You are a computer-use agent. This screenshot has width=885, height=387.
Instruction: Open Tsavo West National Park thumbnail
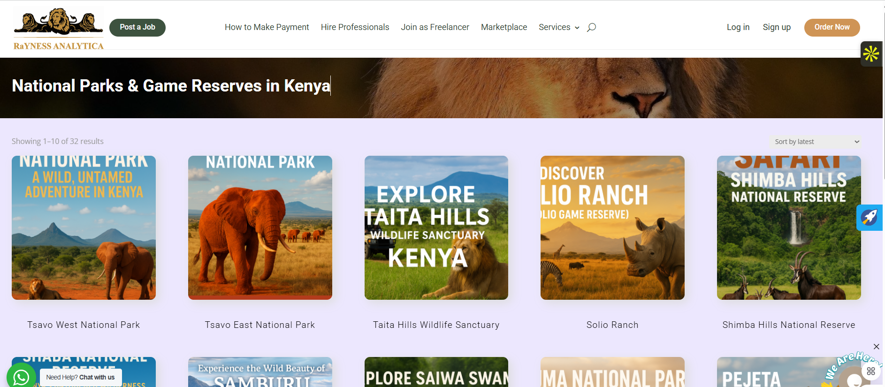[84, 228]
